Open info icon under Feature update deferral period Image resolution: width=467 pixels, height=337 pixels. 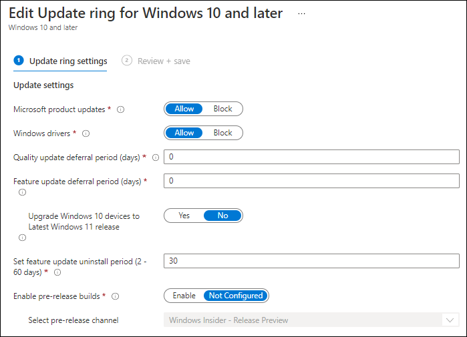(x=22, y=192)
